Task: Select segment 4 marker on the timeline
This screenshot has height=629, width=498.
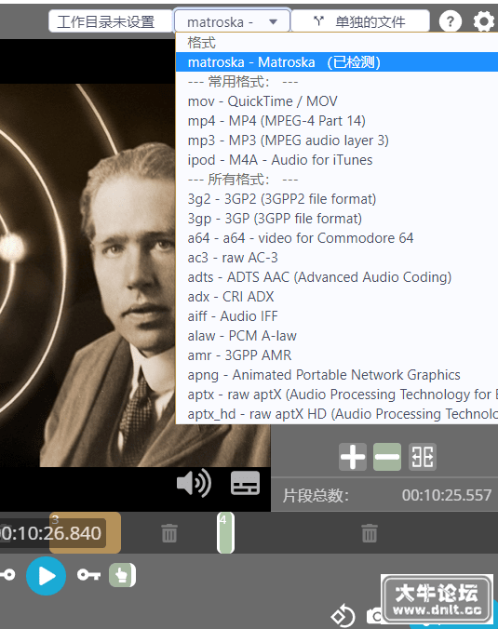Action: coord(225,533)
